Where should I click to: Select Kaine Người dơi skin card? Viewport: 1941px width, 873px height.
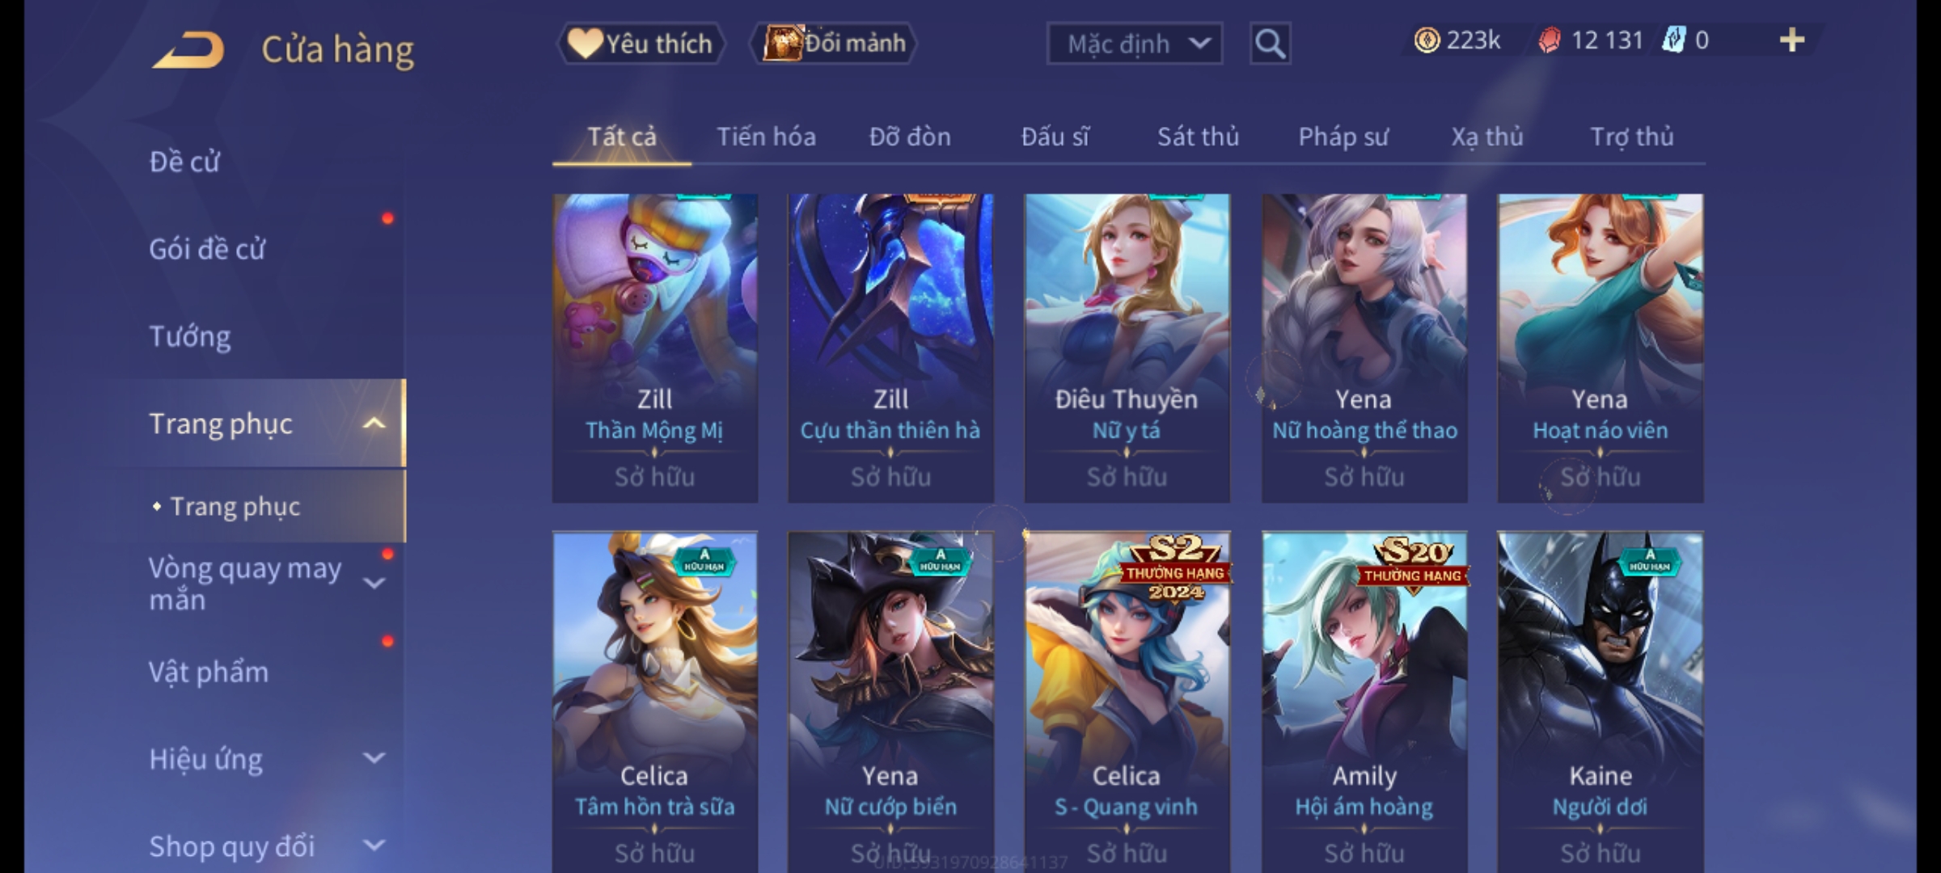1600,702
